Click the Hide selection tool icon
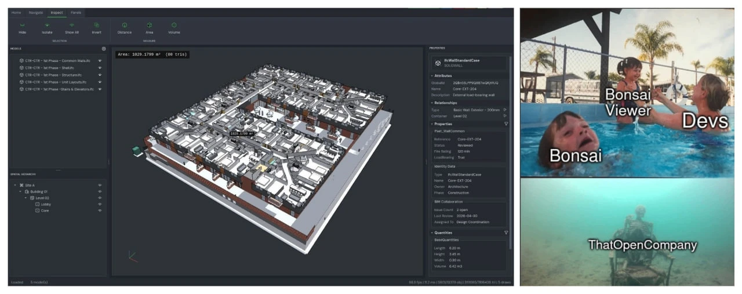The width and height of the screenshot is (742, 294). [22, 25]
